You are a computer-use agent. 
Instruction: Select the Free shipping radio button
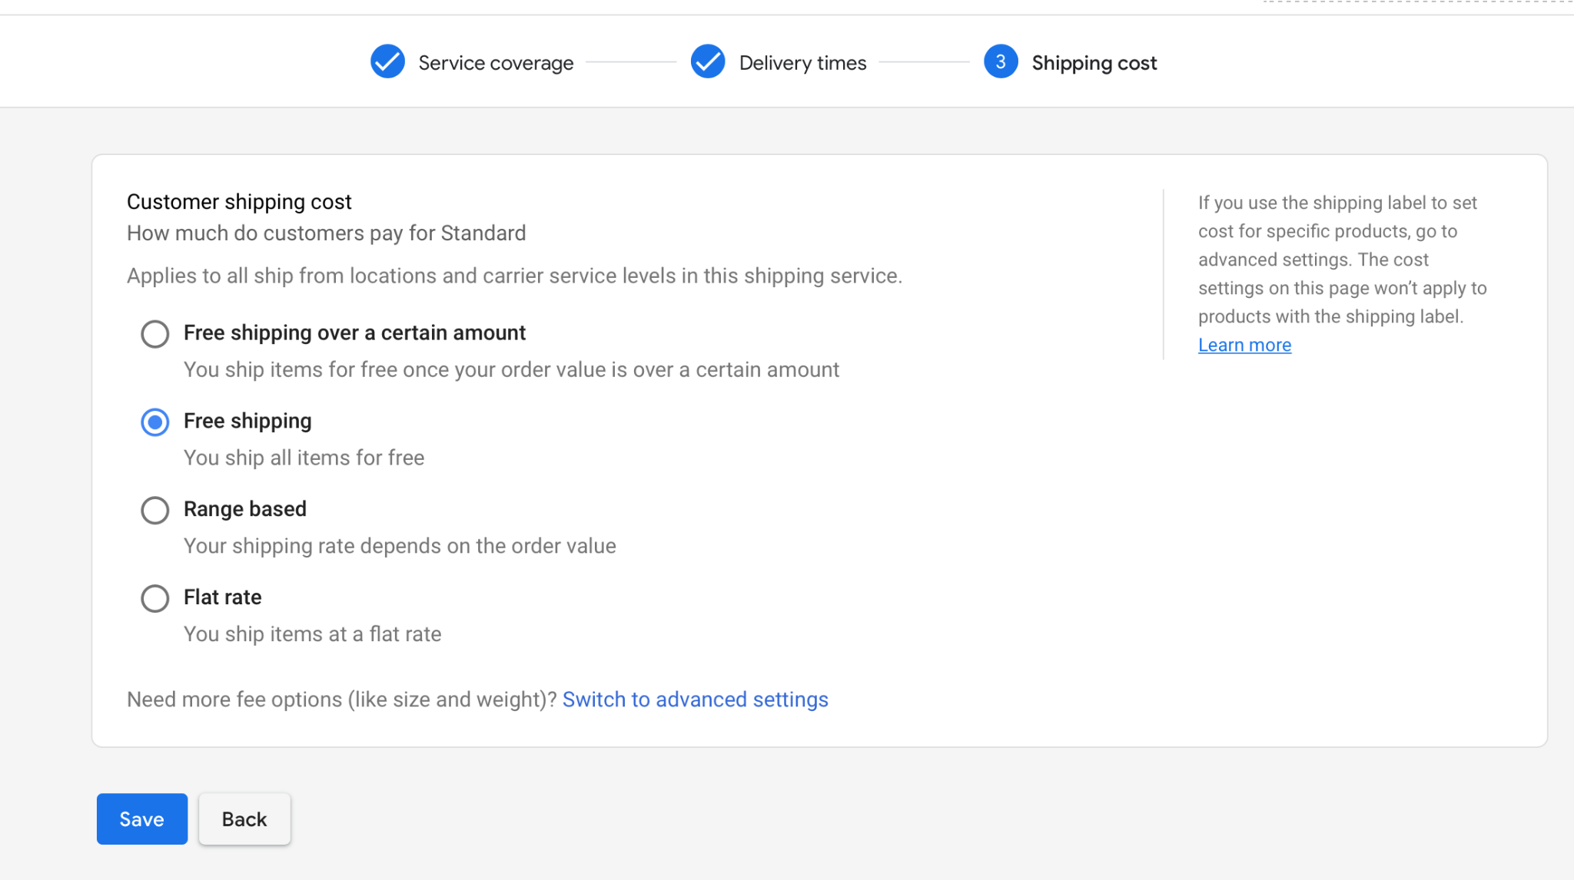(x=154, y=422)
